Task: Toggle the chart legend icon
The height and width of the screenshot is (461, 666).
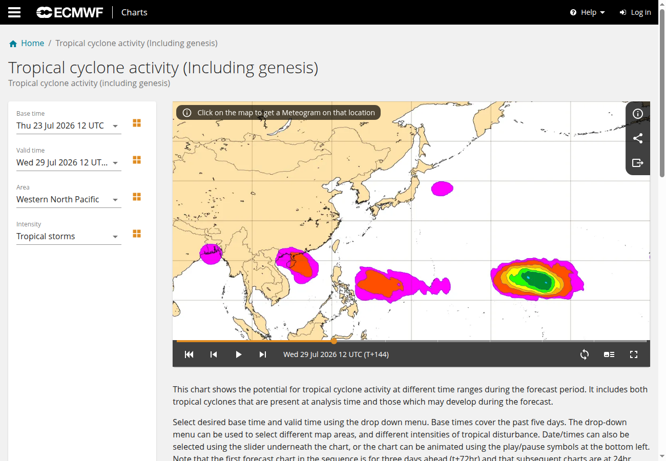Action: 609,354
